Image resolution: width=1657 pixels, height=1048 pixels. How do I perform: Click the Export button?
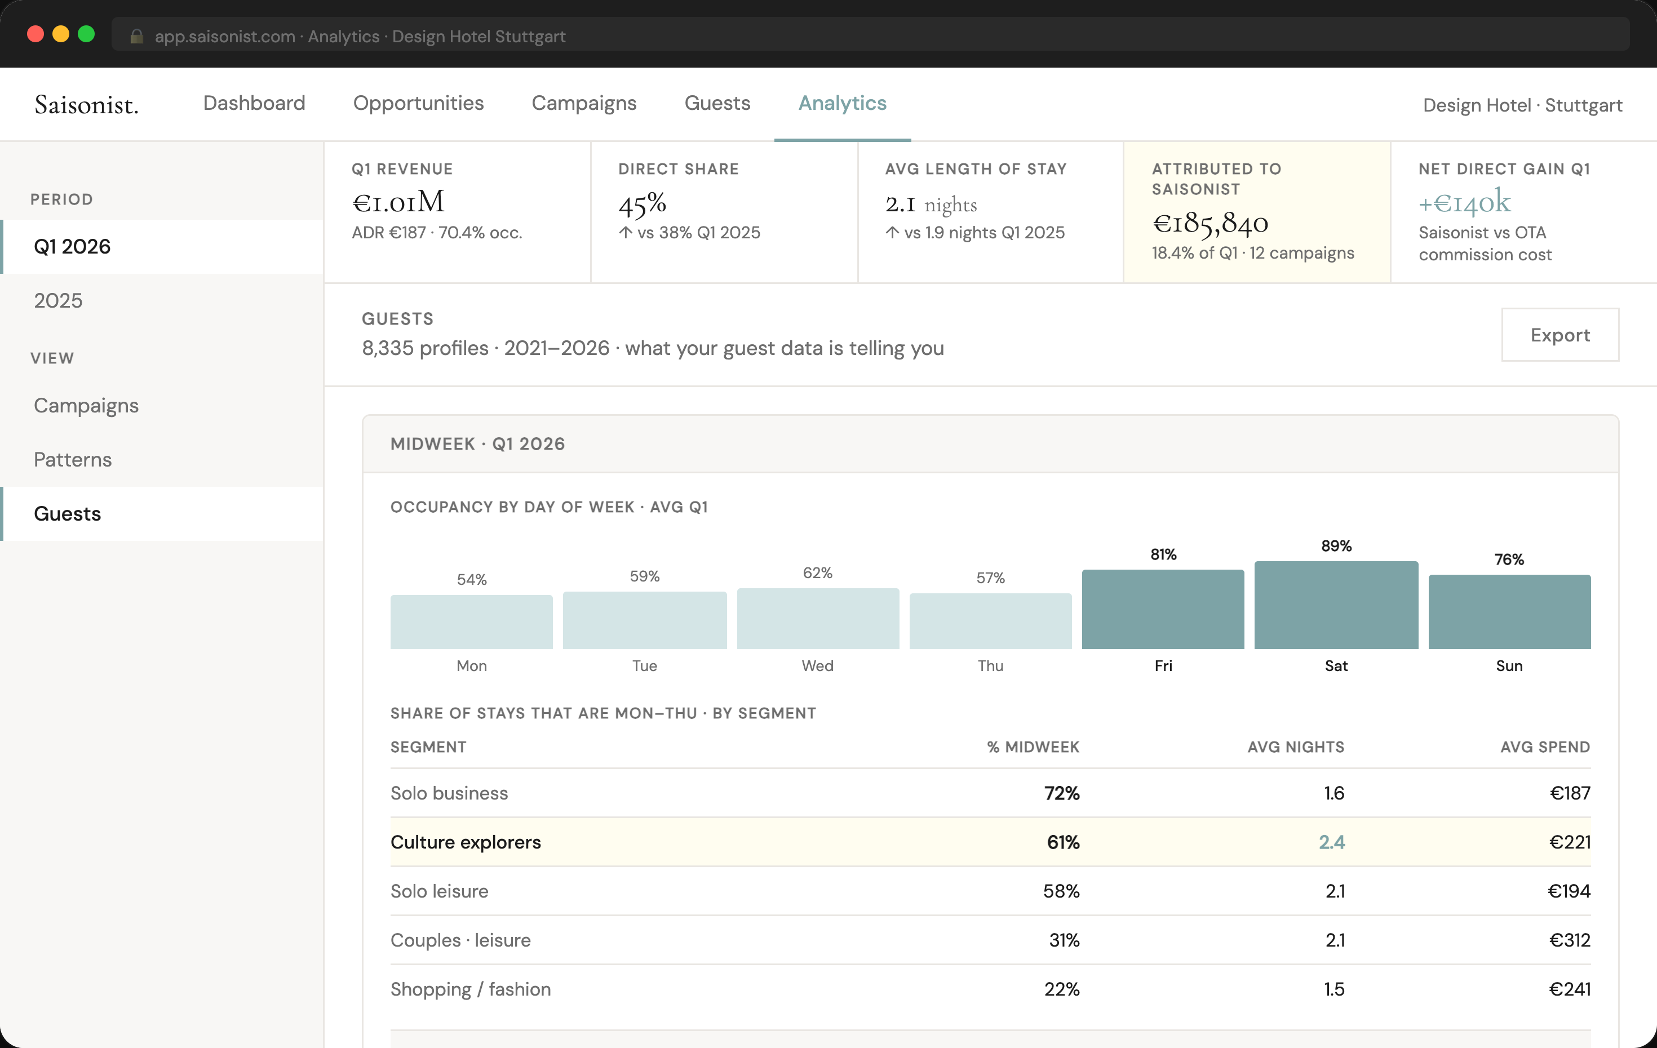point(1560,335)
